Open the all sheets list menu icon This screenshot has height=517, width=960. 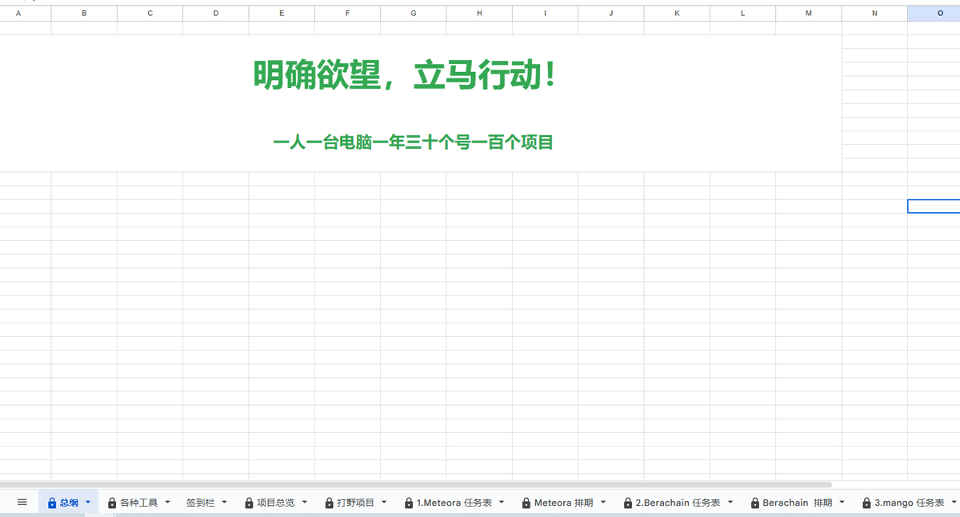point(22,503)
